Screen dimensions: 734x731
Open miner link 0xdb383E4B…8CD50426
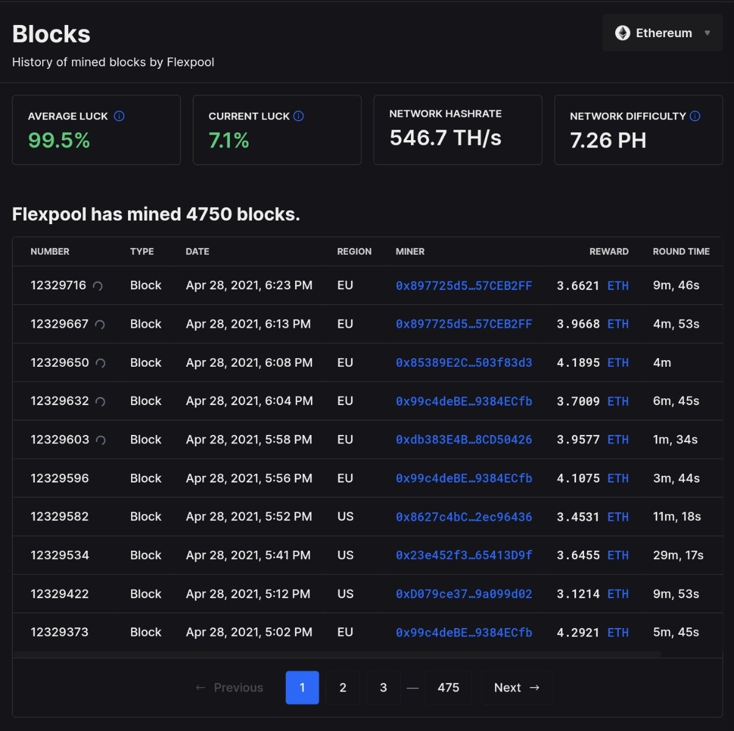(464, 440)
